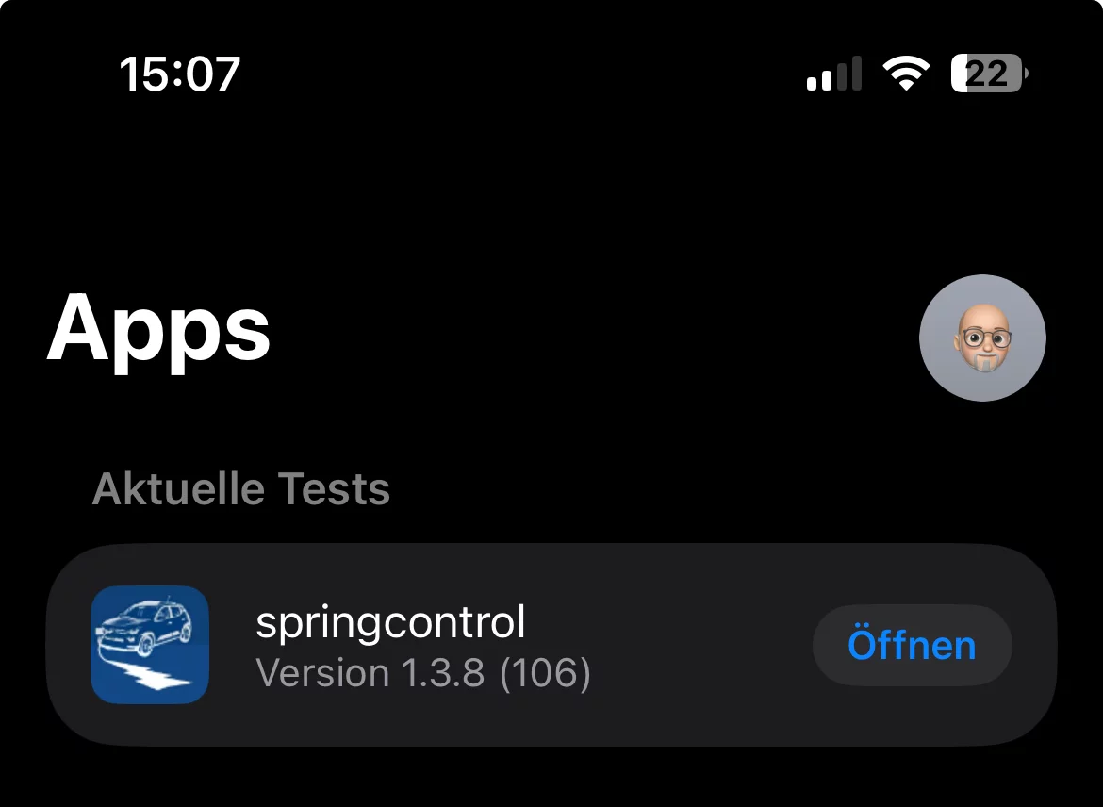Click the word Tests in the section header
This screenshot has height=807, width=1103.
333,489
